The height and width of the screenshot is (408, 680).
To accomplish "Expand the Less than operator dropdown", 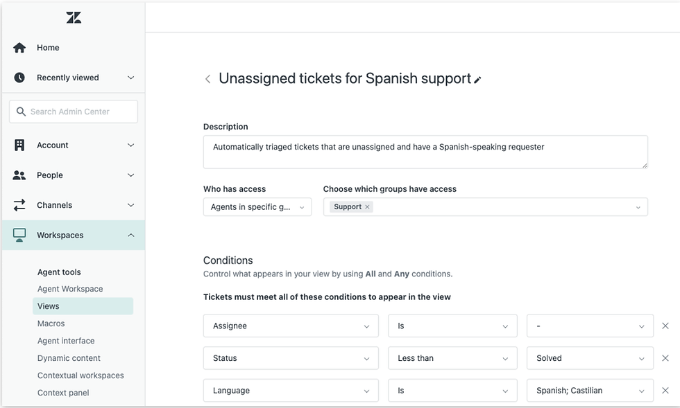I will 452,358.
